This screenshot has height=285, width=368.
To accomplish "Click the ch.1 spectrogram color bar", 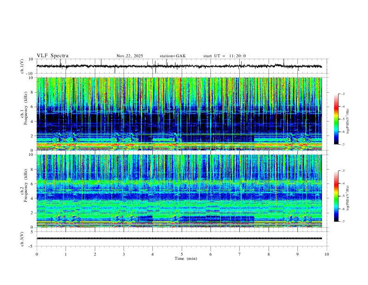I will pos(336,119).
